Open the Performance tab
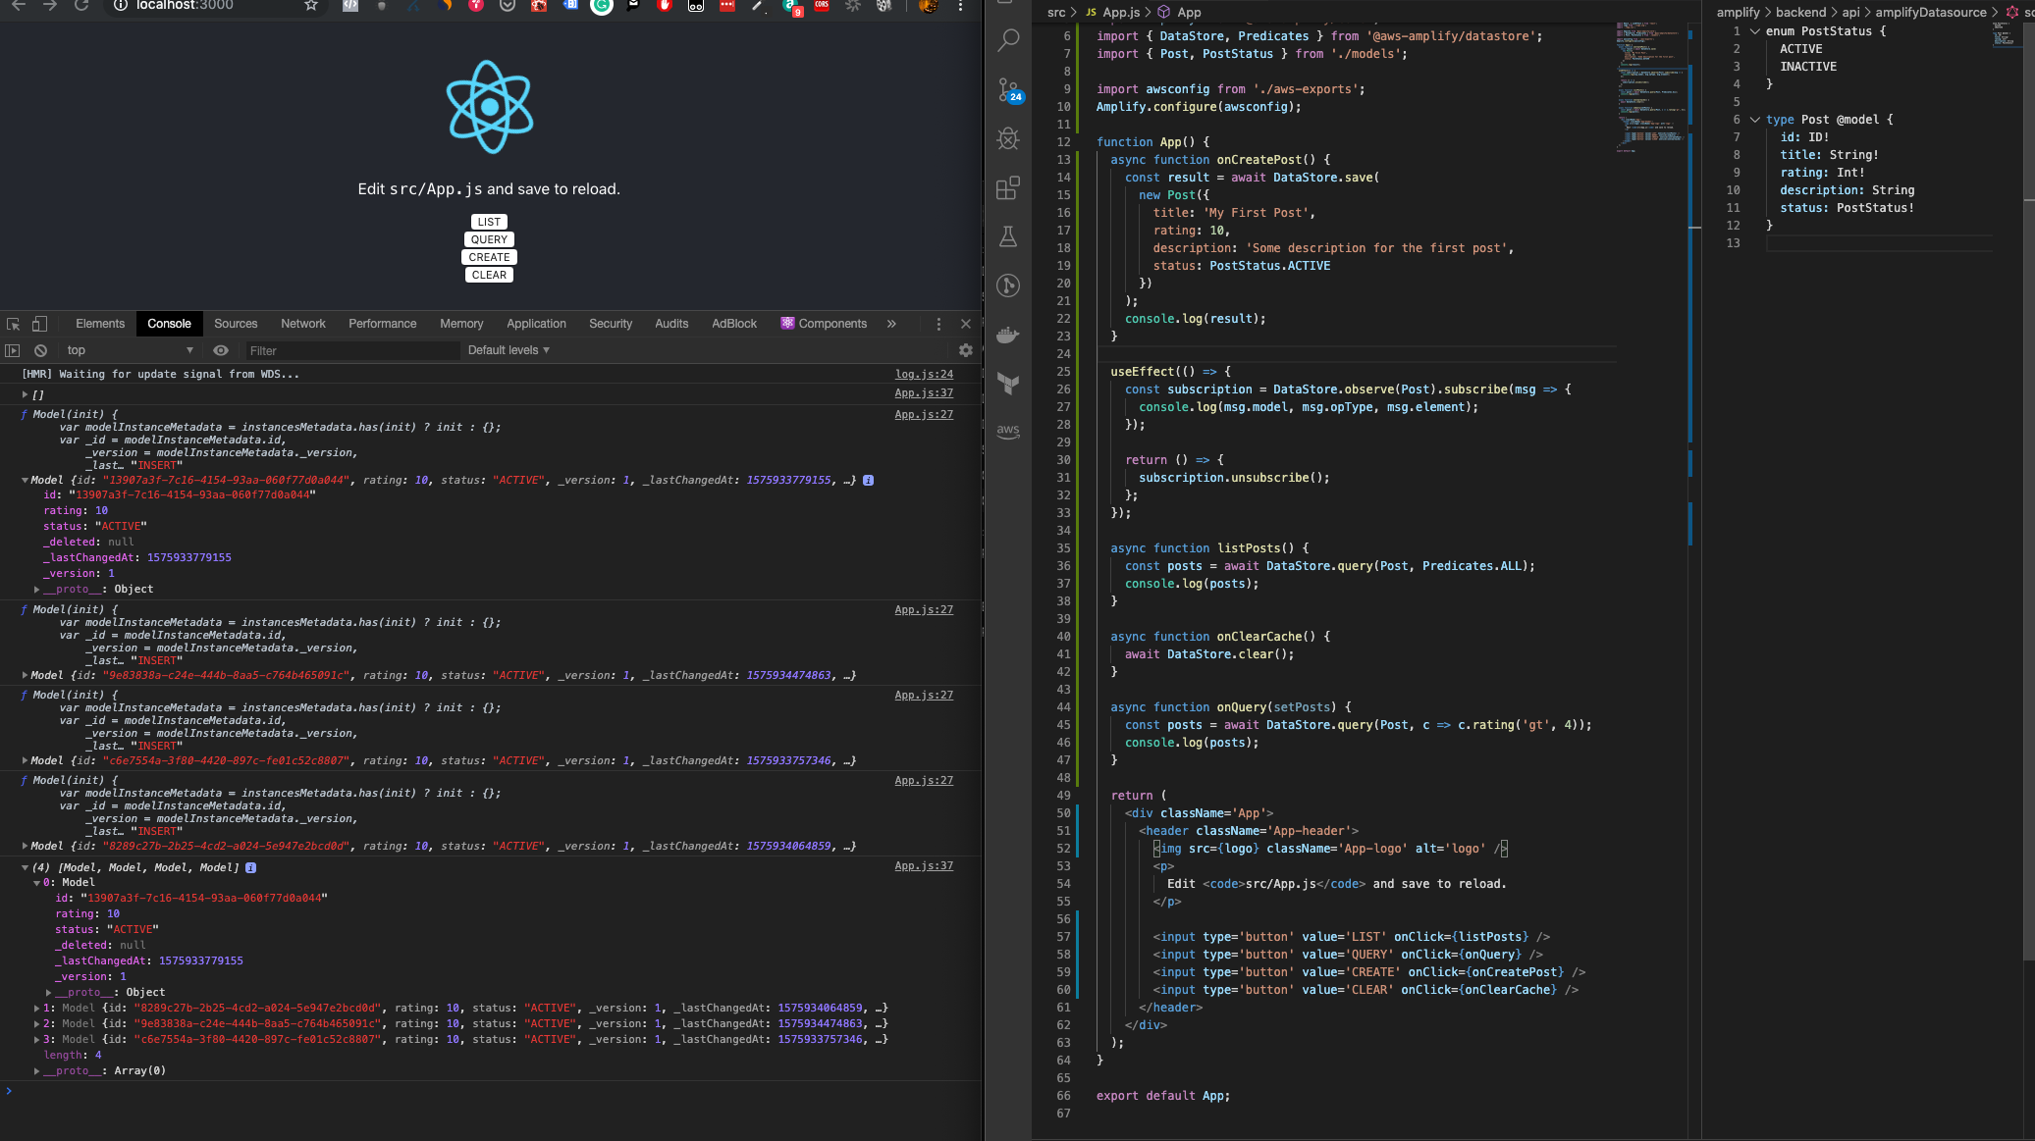 pyautogui.click(x=383, y=324)
